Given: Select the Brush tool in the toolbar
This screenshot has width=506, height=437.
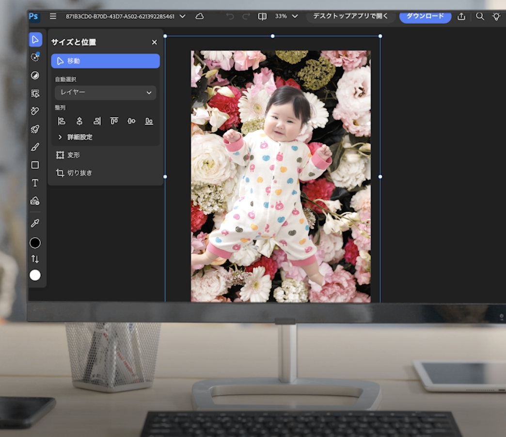Looking at the screenshot, I should coord(35,147).
